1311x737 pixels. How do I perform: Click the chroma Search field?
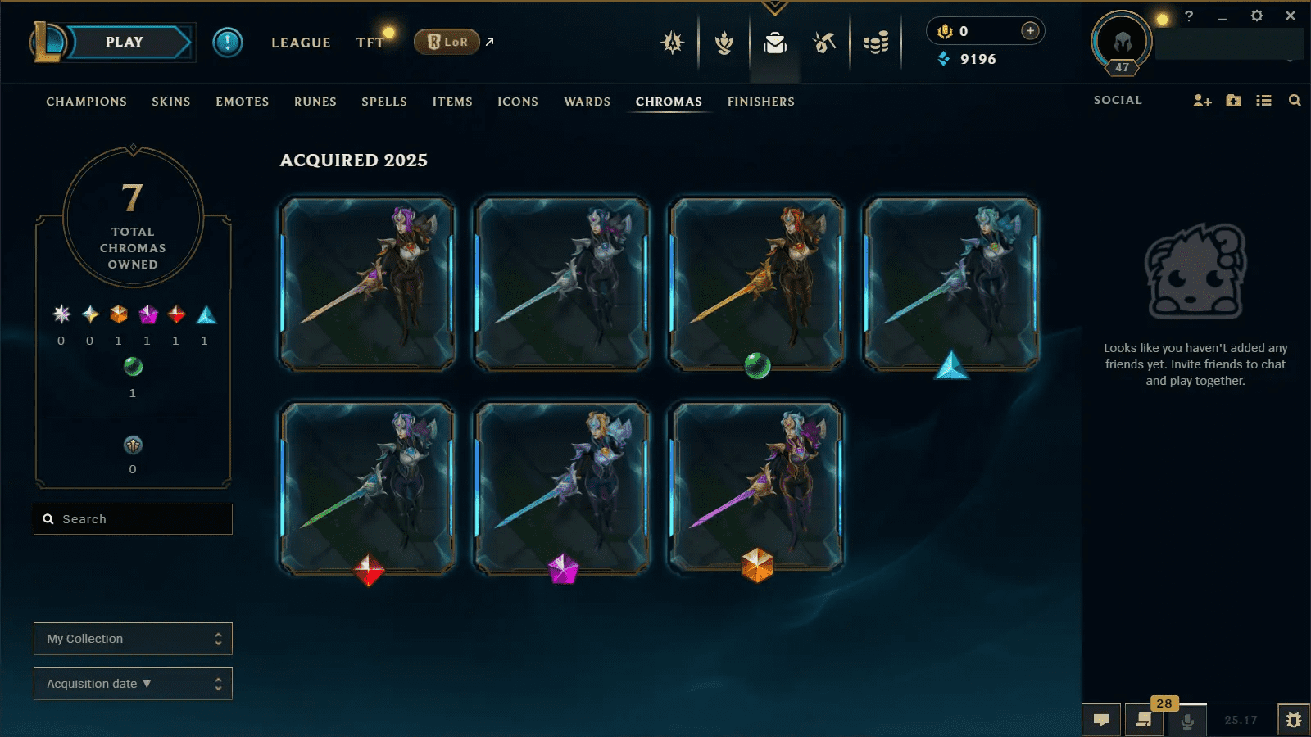[133, 519]
